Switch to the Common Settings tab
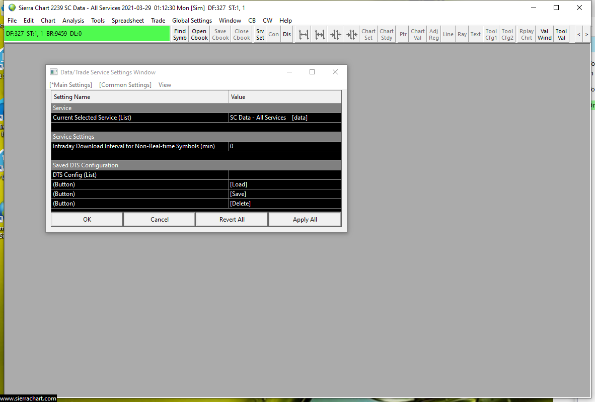Screen dimensions: 595x402 (125, 85)
